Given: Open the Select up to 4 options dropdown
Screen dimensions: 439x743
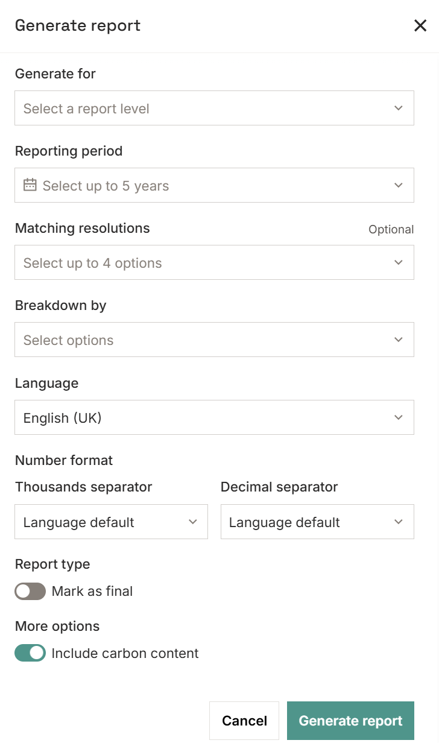Looking at the screenshot, I should [x=214, y=262].
